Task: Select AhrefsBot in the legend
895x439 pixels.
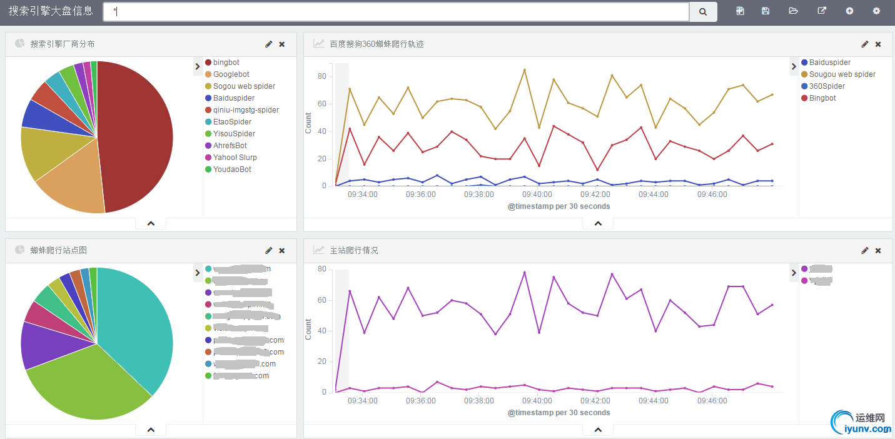Action: pos(230,146)
